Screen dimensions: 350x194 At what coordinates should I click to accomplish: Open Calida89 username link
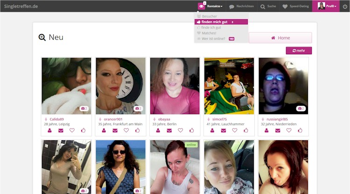pos(56,119)
